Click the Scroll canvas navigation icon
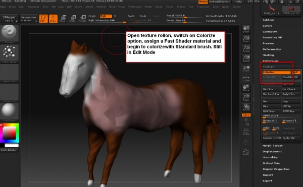 pos(246,29)
